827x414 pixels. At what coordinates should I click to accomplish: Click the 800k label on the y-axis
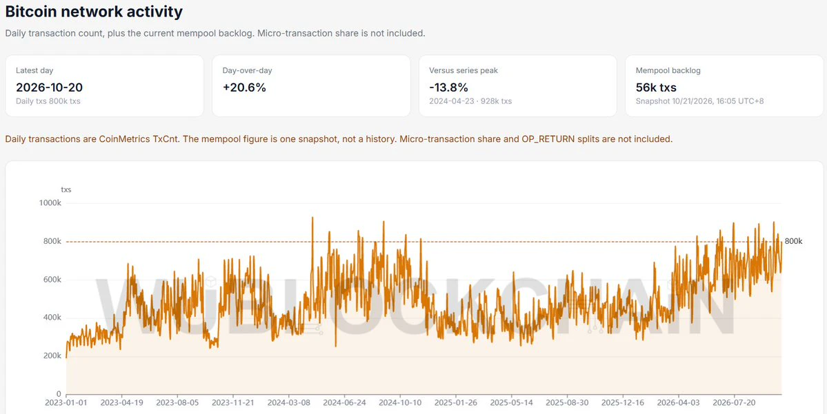(x=52, y=242)
